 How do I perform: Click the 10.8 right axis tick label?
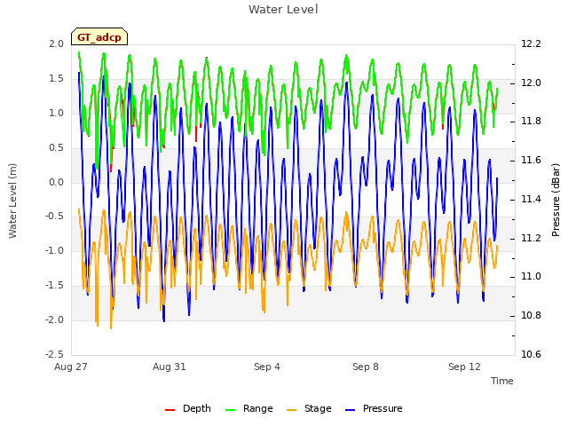[531, 315]
